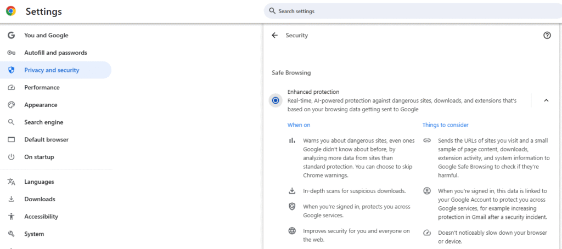The width and height of the screenshot is (562, 249).
Task: Click the Search engine magnifier icon
Action: [12, 122]
